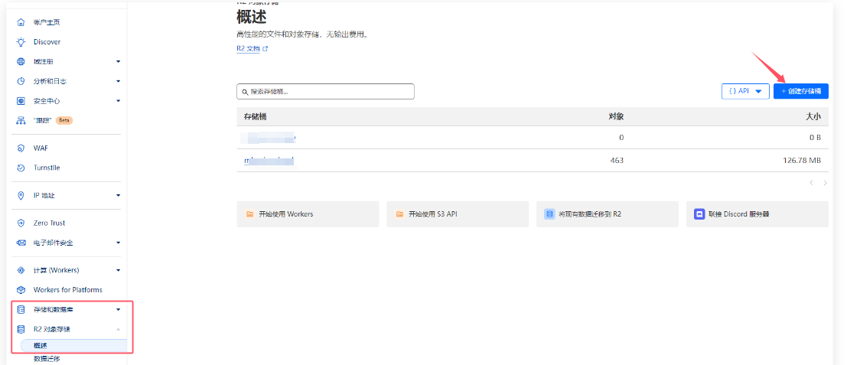
Task: Click the WAF shield icon
Action: (21, 148)
